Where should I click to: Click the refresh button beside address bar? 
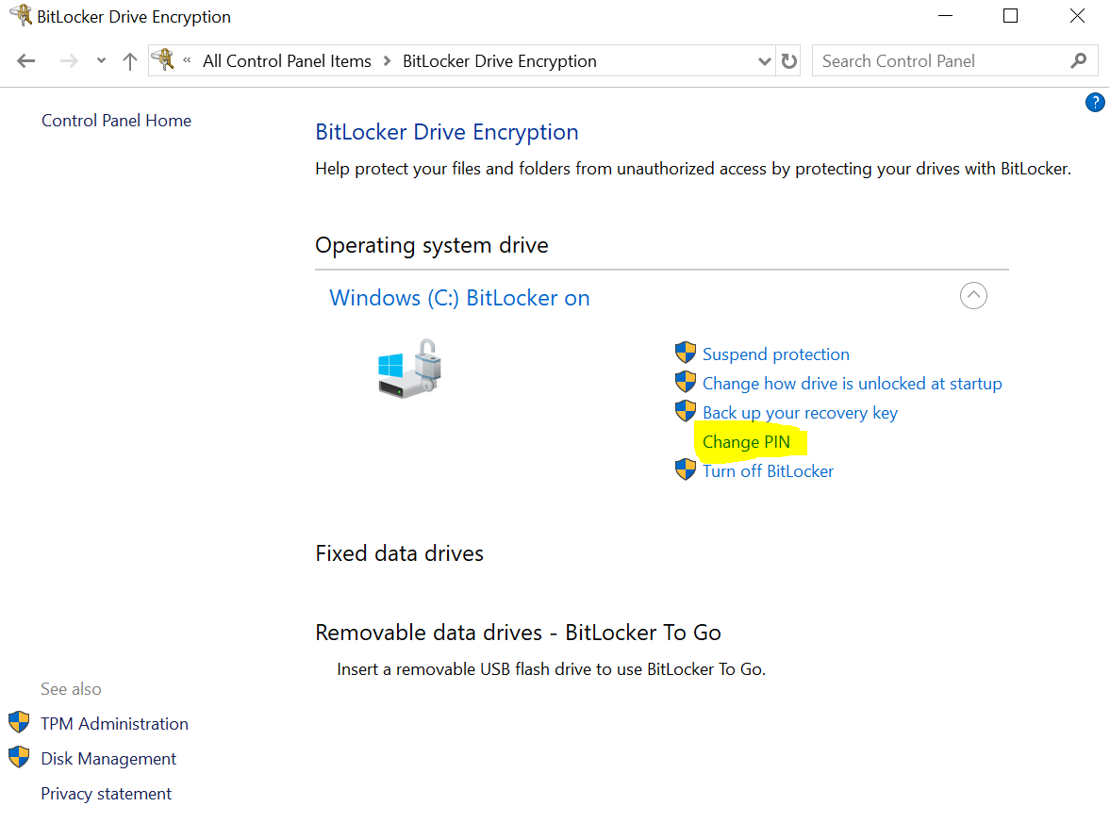coord(789,61)
